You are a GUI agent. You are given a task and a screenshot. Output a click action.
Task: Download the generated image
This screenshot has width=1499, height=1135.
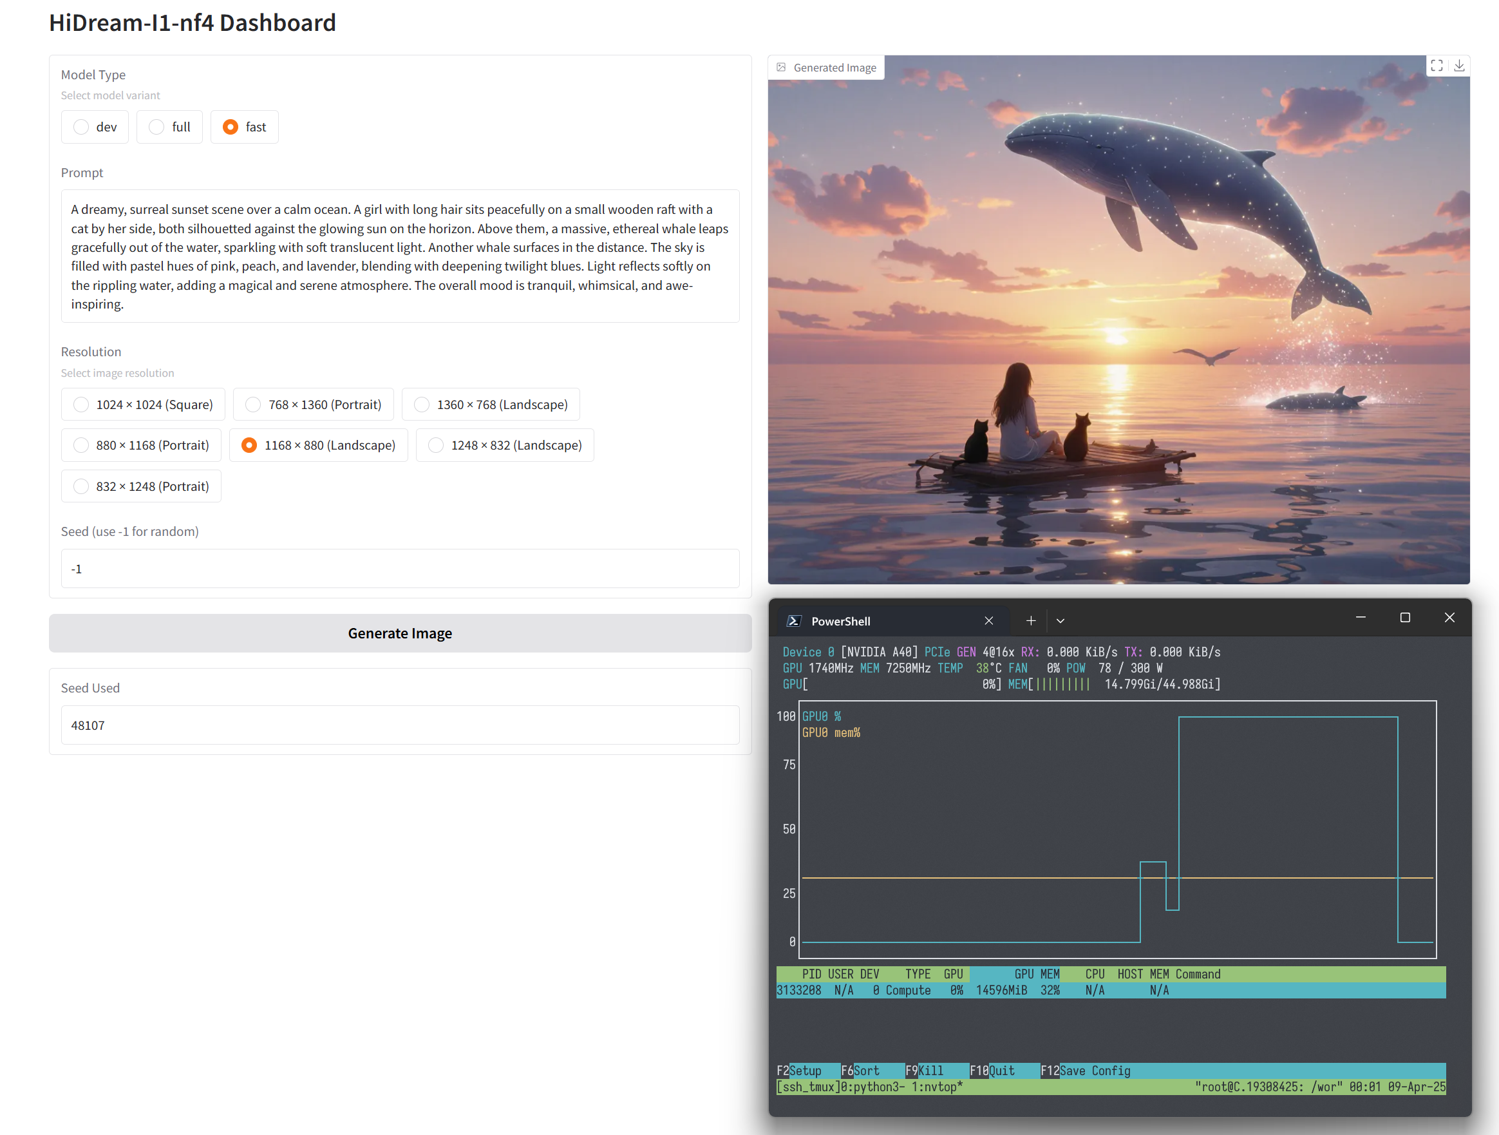point(1459,66)
